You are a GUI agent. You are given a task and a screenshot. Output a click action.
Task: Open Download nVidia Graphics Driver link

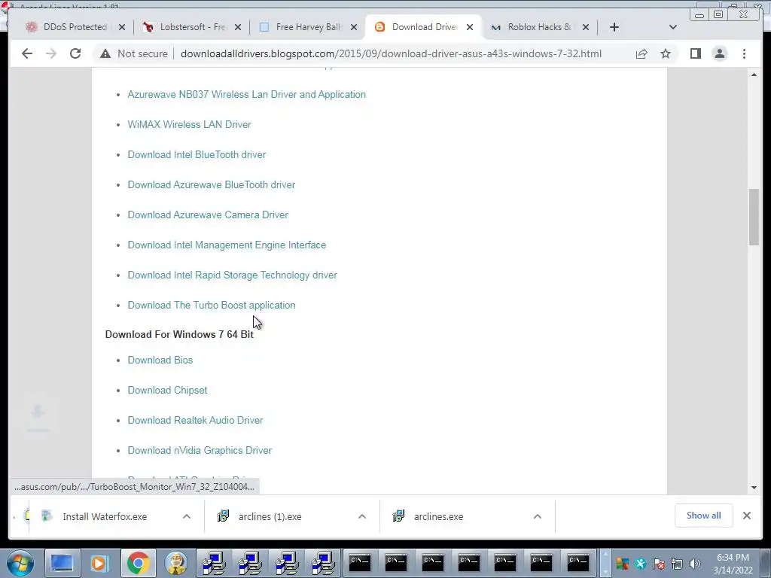[x=200, y=450]
